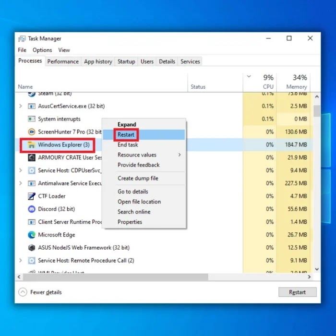Click the Service Host CDPUserSvc gear icon

pos(32,170)
